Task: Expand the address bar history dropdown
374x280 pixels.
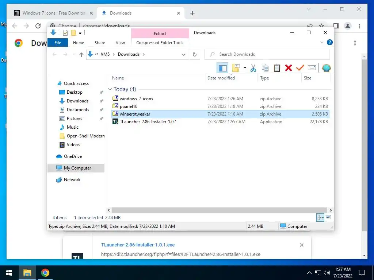Action: (184, 55)
